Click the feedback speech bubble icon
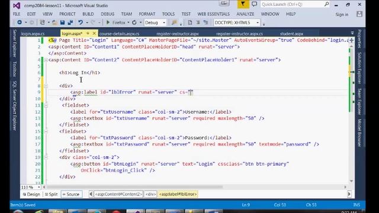The width and height of the screenshot is (379, 213). pos(254,4)
